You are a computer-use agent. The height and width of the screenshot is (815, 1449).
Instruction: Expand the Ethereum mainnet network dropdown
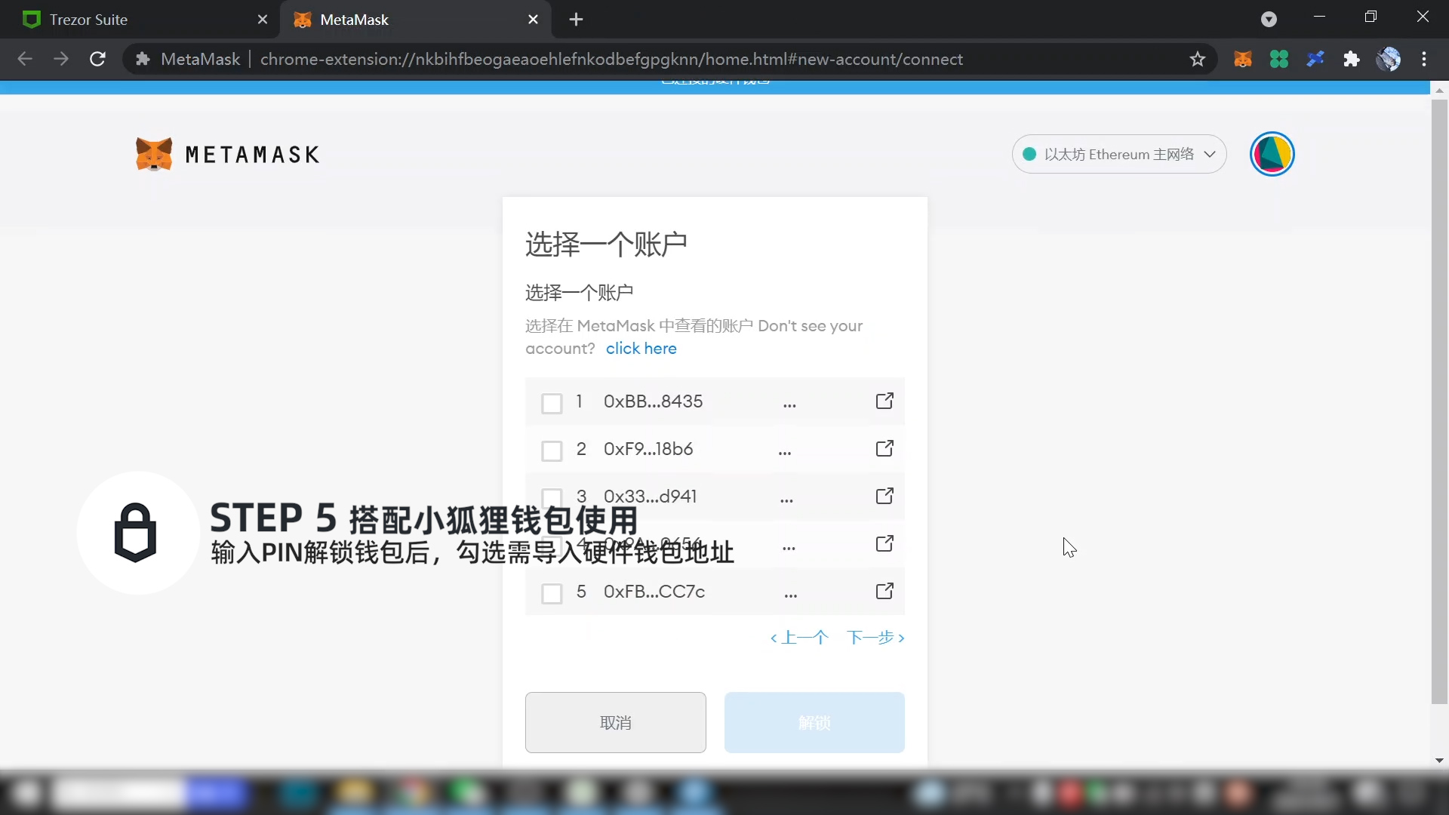[1118, 154]
